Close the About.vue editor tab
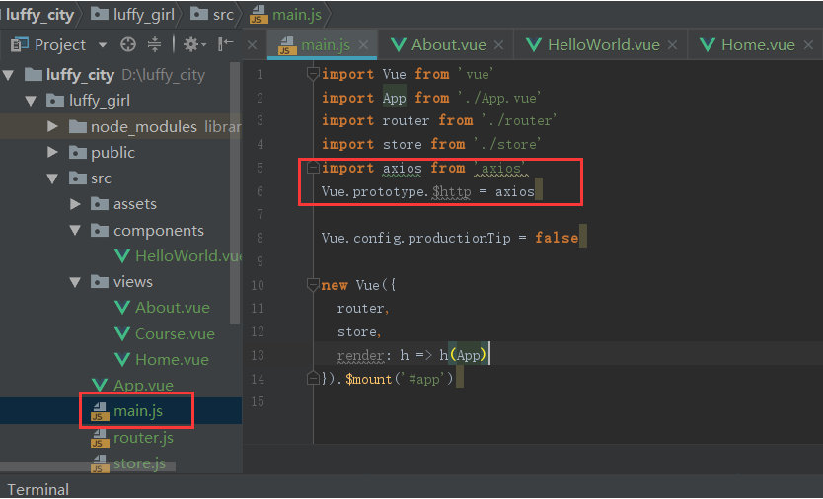 (x=498, y=45)
